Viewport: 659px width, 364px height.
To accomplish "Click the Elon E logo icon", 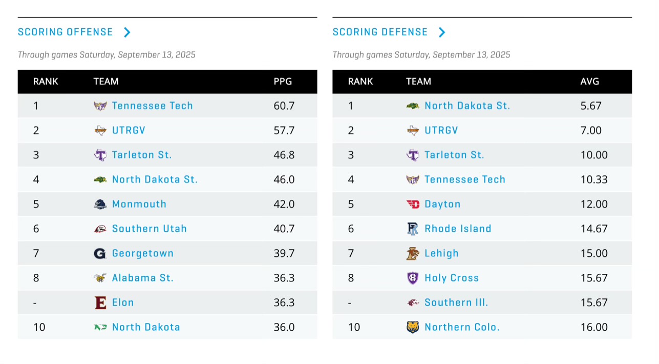I will click(x=100, y=303).
